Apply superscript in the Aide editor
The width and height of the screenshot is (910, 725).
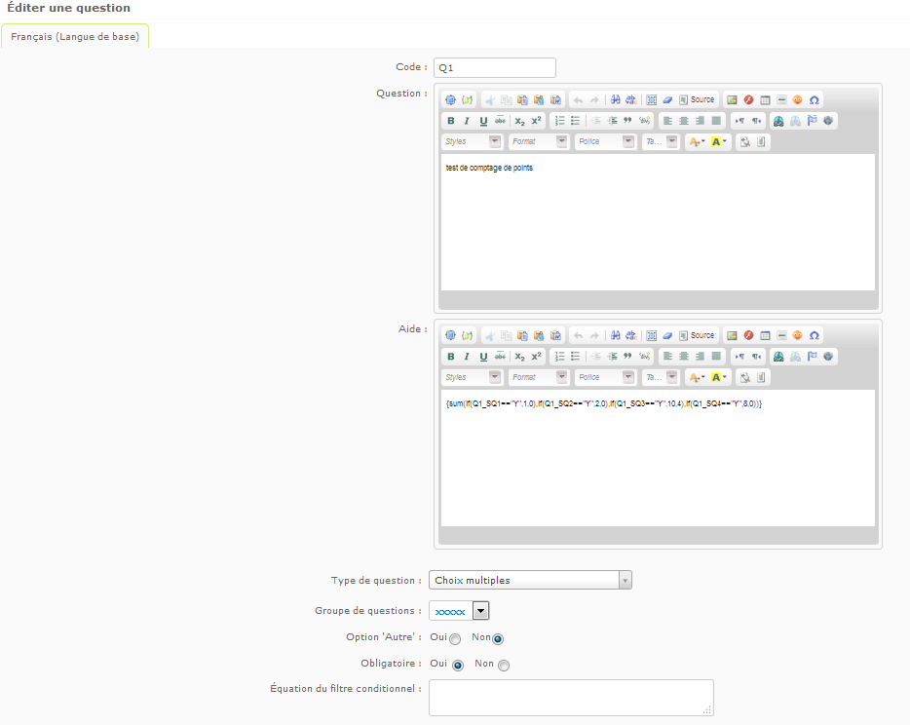click(536, 357)
